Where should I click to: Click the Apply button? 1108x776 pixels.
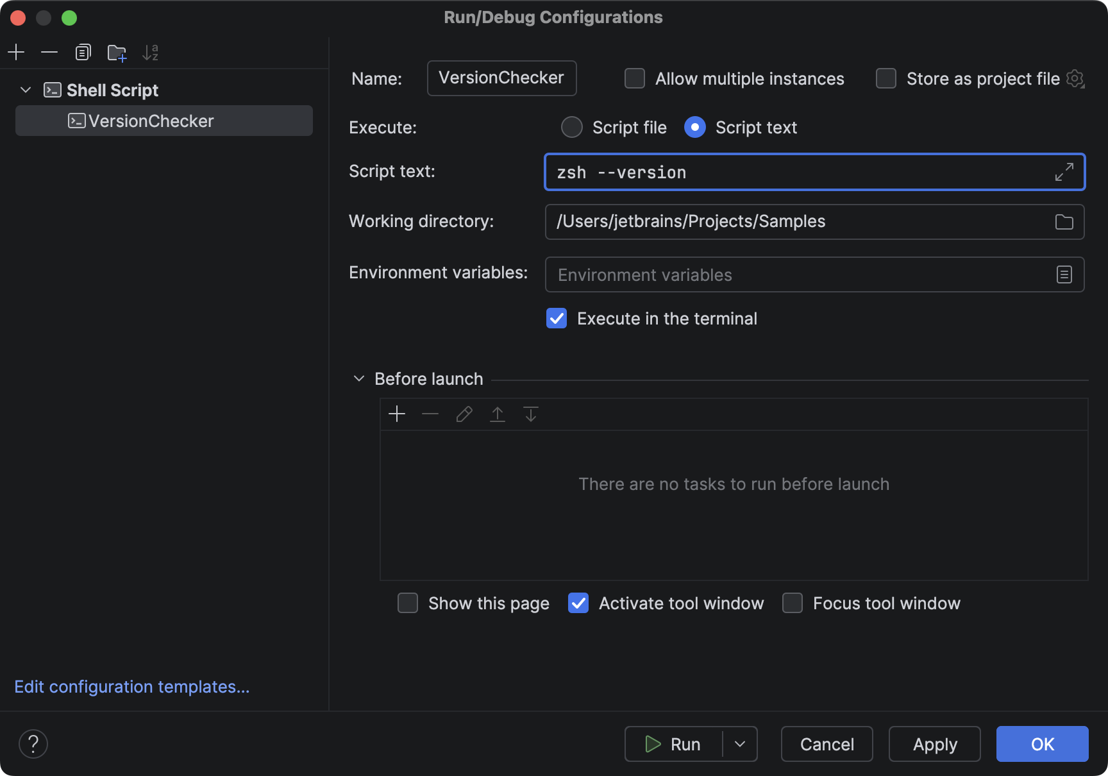935,744
